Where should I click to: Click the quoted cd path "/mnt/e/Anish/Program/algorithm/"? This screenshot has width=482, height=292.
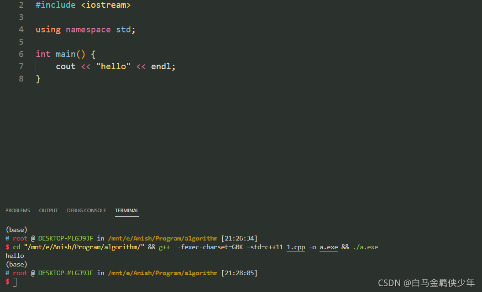tap(84, 247)
